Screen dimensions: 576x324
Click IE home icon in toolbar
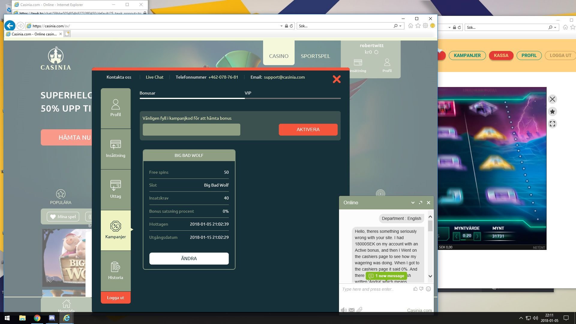click(x=410, y=26)
